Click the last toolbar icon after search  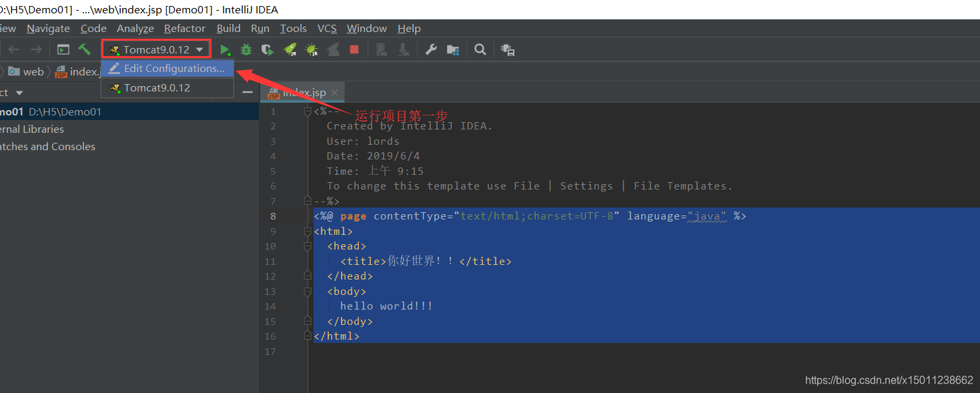click(x=508, y=49)
